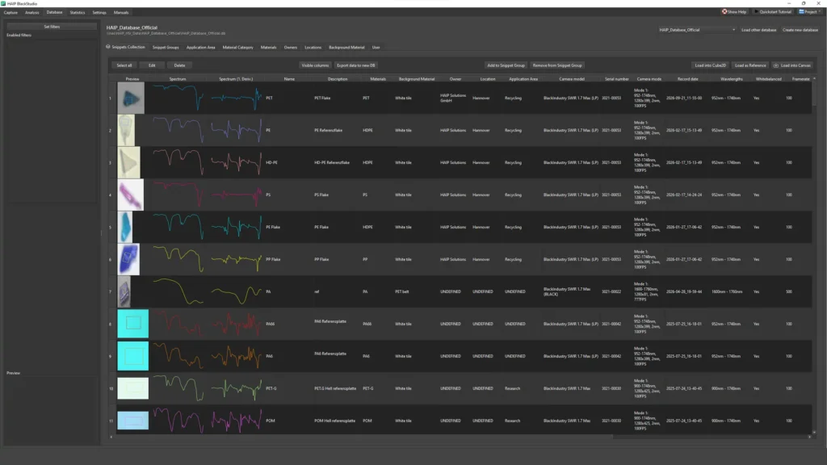The image size is (827, 465).
Task: Sort by the Wavelengths column header
Action: click(x=732, y=79)
